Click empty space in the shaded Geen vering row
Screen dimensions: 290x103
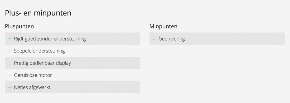(235, 39)
